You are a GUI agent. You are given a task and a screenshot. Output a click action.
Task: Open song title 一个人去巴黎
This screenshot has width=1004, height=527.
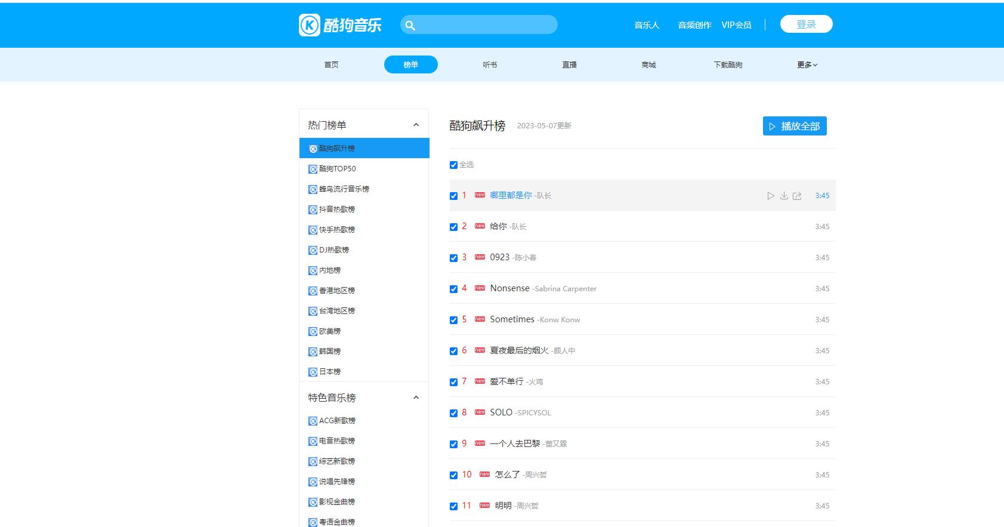[515, 443]
